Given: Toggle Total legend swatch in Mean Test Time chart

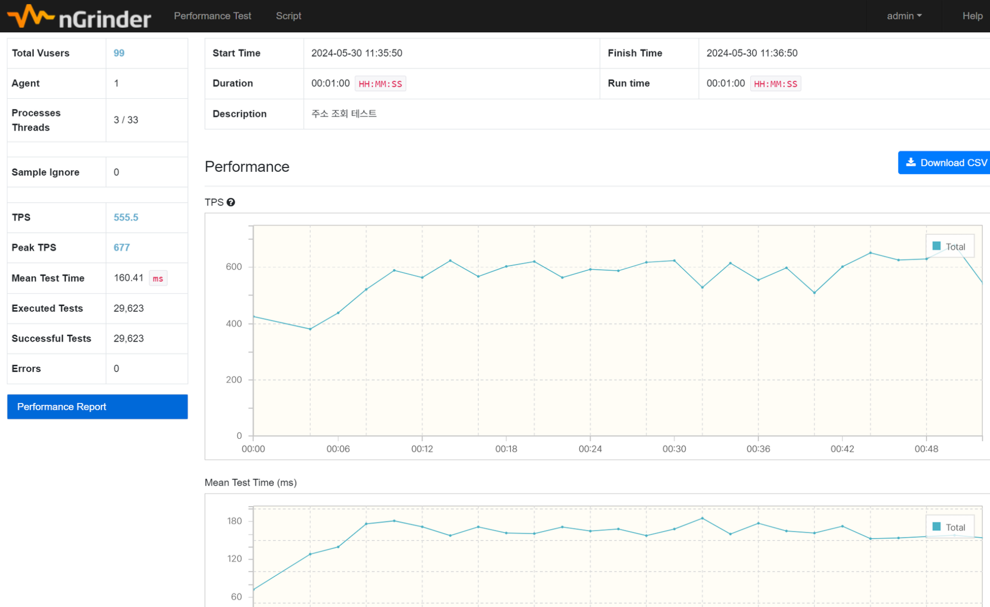Looking at the screenshot, I should 936,526.
